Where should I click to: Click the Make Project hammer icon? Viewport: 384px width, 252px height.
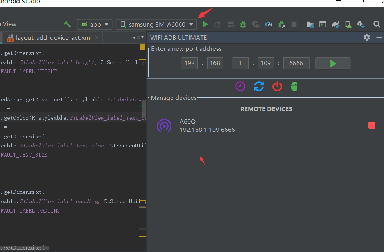67,24
